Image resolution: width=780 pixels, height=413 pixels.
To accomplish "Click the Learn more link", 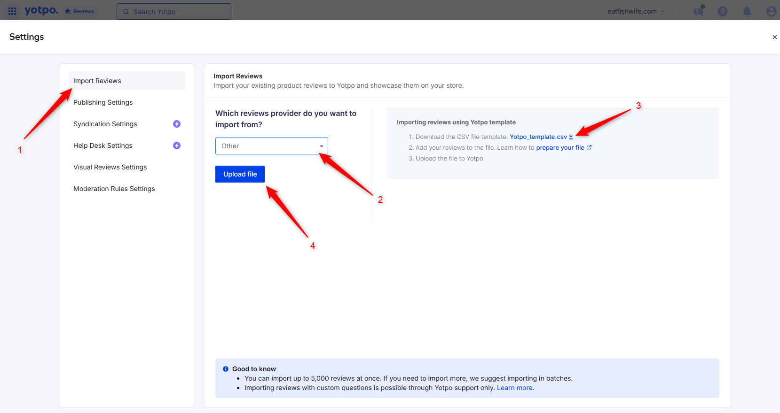I will (515, 388).
